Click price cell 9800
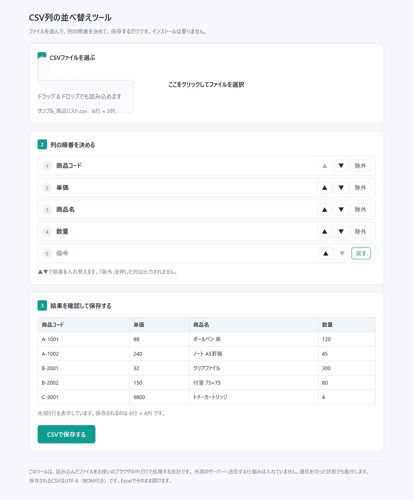 point(159,397)
